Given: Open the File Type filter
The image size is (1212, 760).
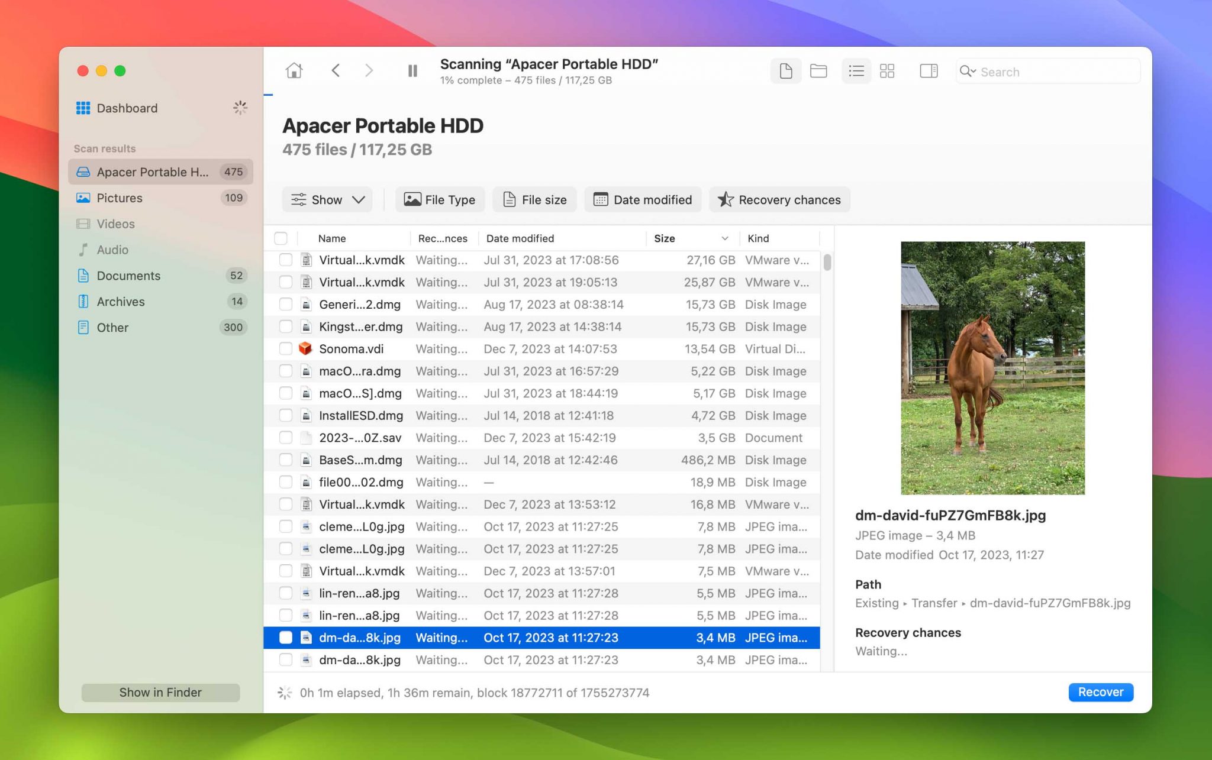Looking at the screenshot, I should (x=440, y=199).
